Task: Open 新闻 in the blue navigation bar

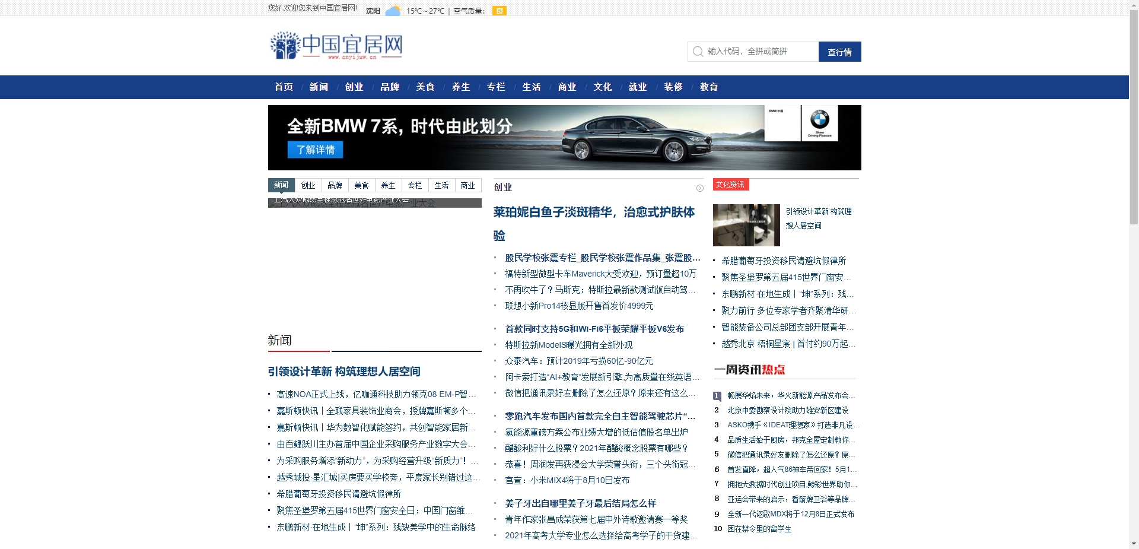Action: pos(319,87)
